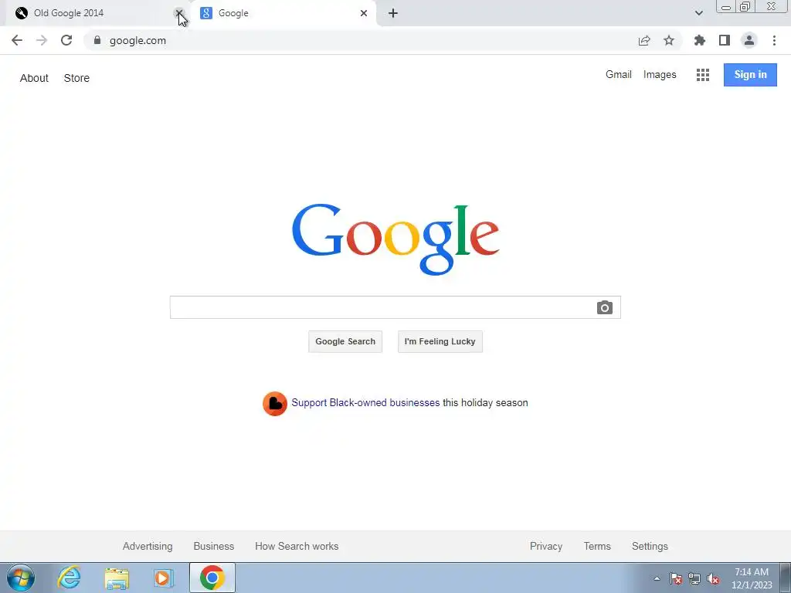Click the network status tray icon

(x=694, y=578)
